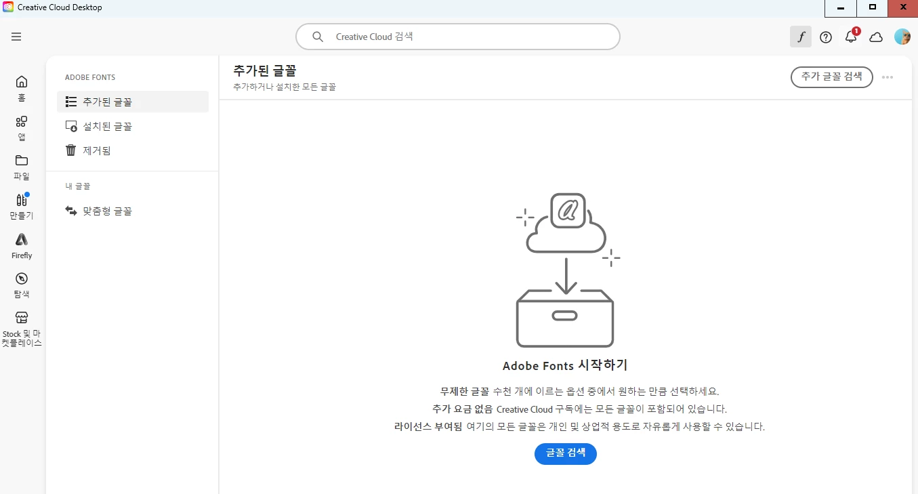Open 앱 in the sidebar
The width and height of the screenshot is (918, 494).
22,128
